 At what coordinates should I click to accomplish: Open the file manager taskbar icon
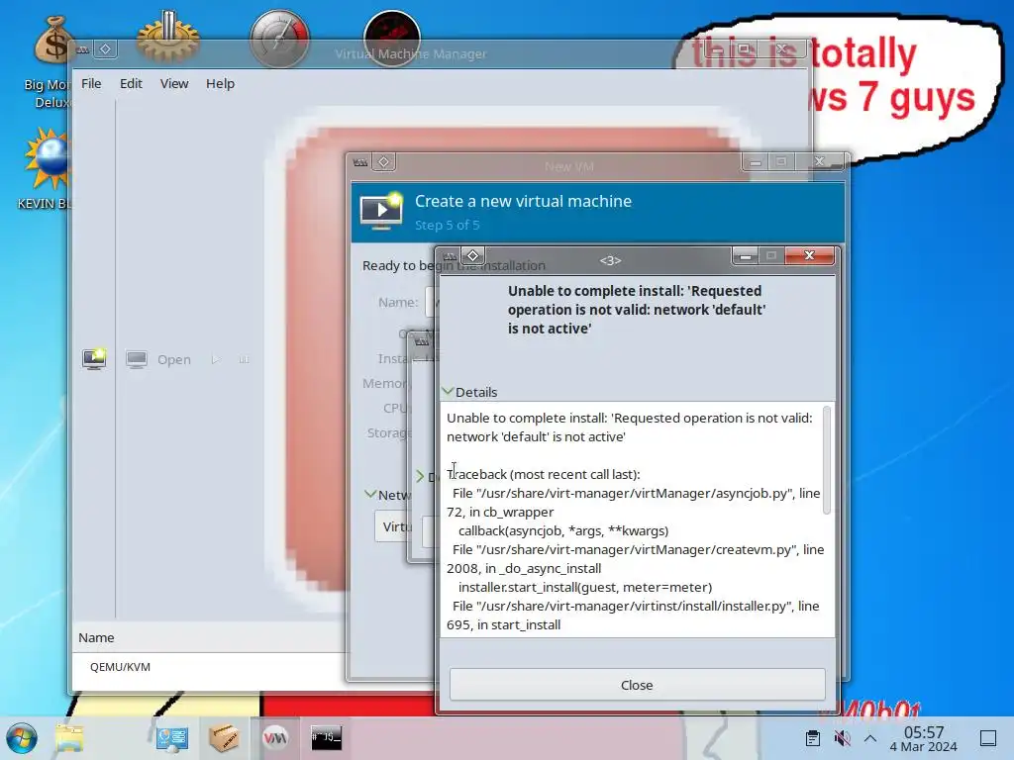click(x=69, y=738)
